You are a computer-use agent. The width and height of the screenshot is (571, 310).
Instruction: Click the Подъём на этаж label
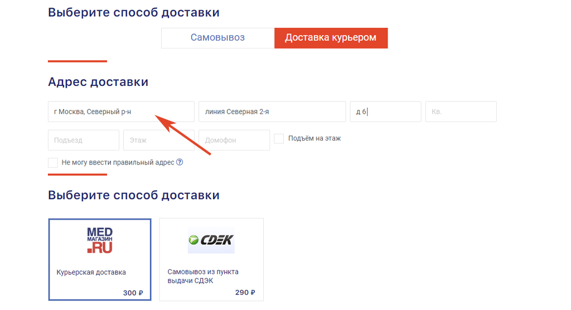[314, 138]
